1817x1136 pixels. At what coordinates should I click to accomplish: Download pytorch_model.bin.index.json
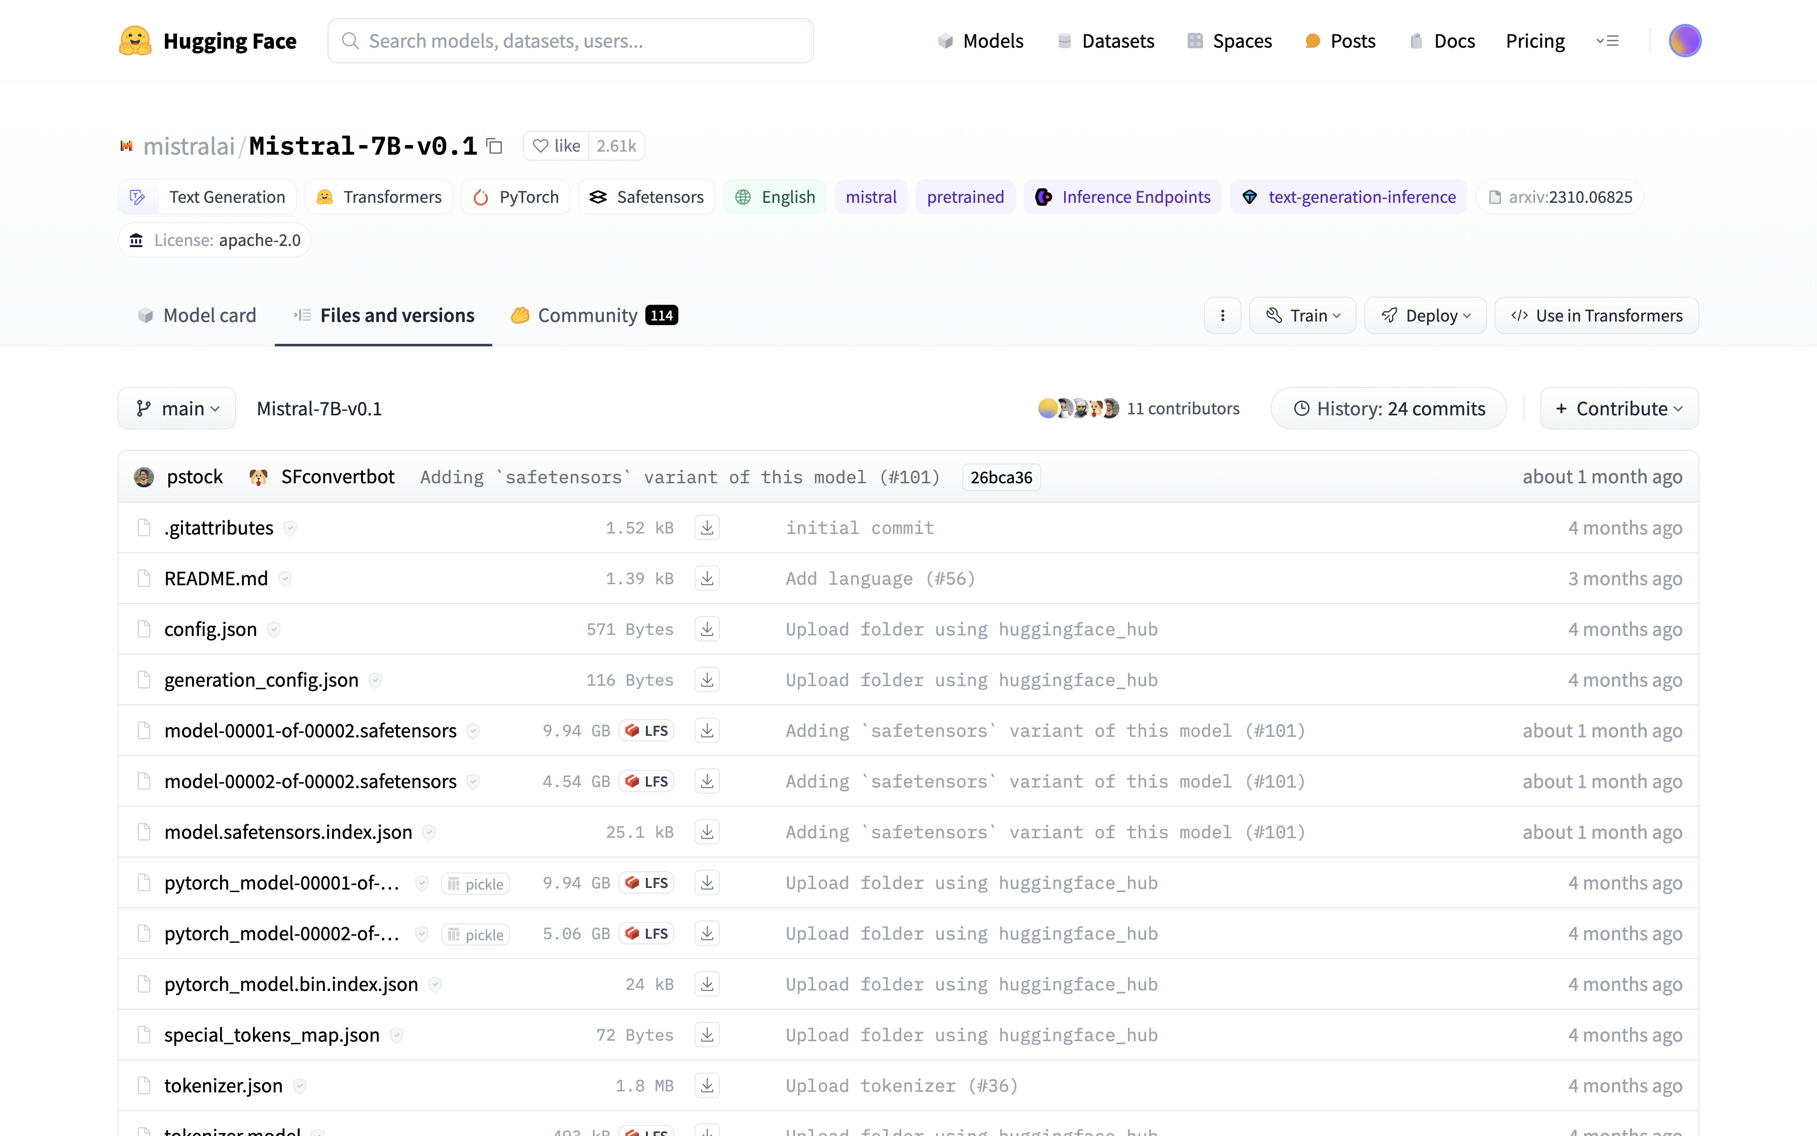[707, 984]
